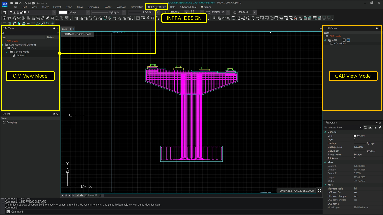Pin the Properties panel
The height and width of the screenshot is (215, 383).
[x=377, y=123]
